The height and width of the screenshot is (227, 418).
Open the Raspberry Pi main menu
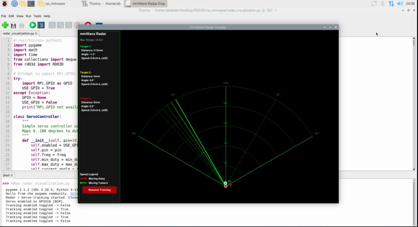[5, 4]
